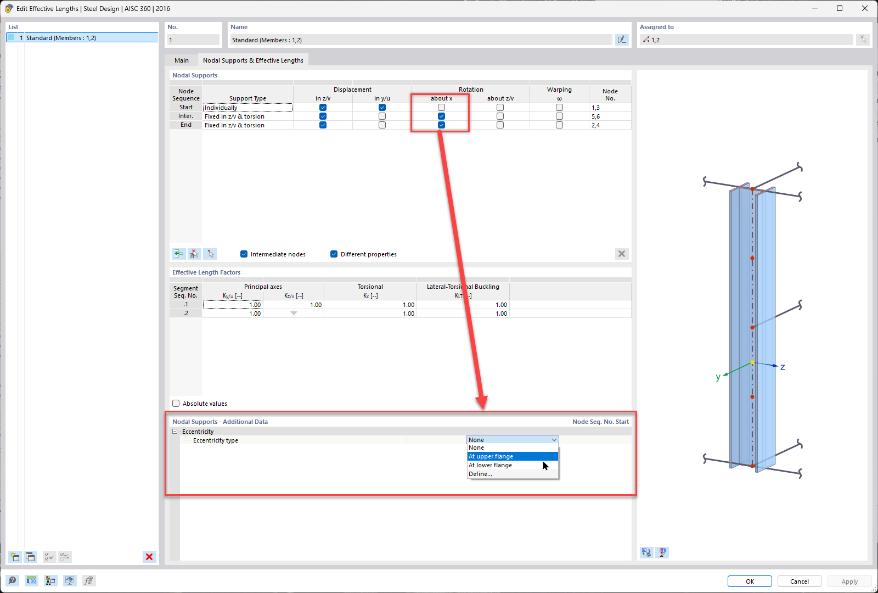Click the preview render settings icon

pos(662,552)
